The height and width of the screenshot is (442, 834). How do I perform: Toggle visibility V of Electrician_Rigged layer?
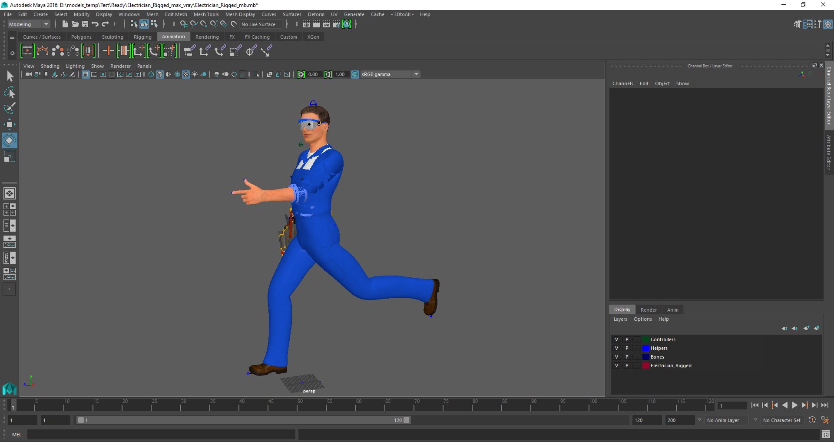[x=616, y=366]
